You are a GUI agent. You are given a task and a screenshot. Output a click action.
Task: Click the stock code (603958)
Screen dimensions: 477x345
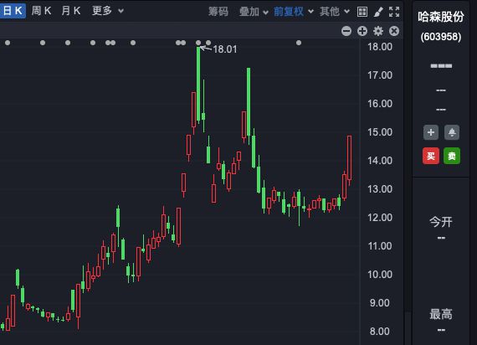[441, 37]
